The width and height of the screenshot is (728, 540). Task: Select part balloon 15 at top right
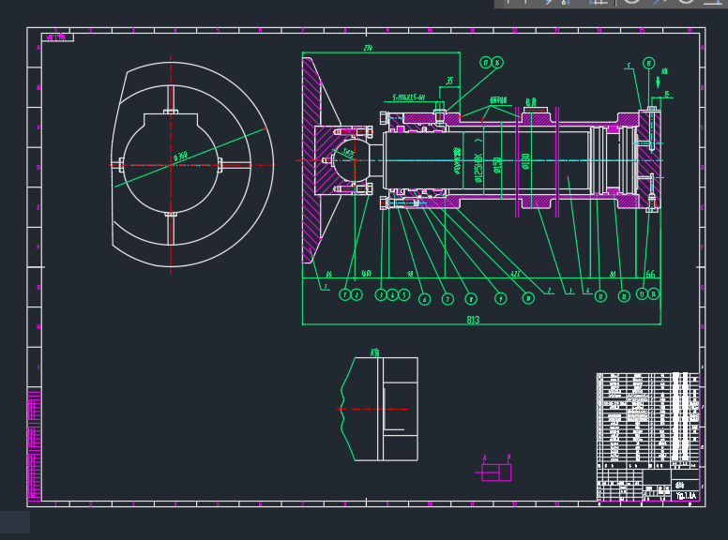(648, 63)
